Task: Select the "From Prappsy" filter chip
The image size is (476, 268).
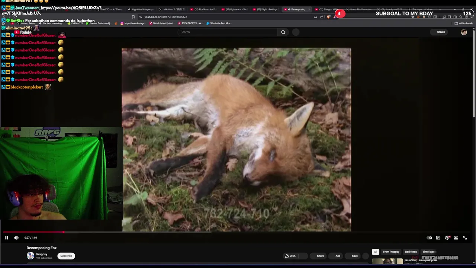Action: click(391, 252)
